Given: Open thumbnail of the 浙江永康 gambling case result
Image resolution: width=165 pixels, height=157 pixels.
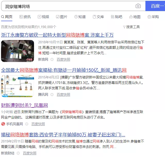Looking at the screenshot, I should [x=18, y=51].
